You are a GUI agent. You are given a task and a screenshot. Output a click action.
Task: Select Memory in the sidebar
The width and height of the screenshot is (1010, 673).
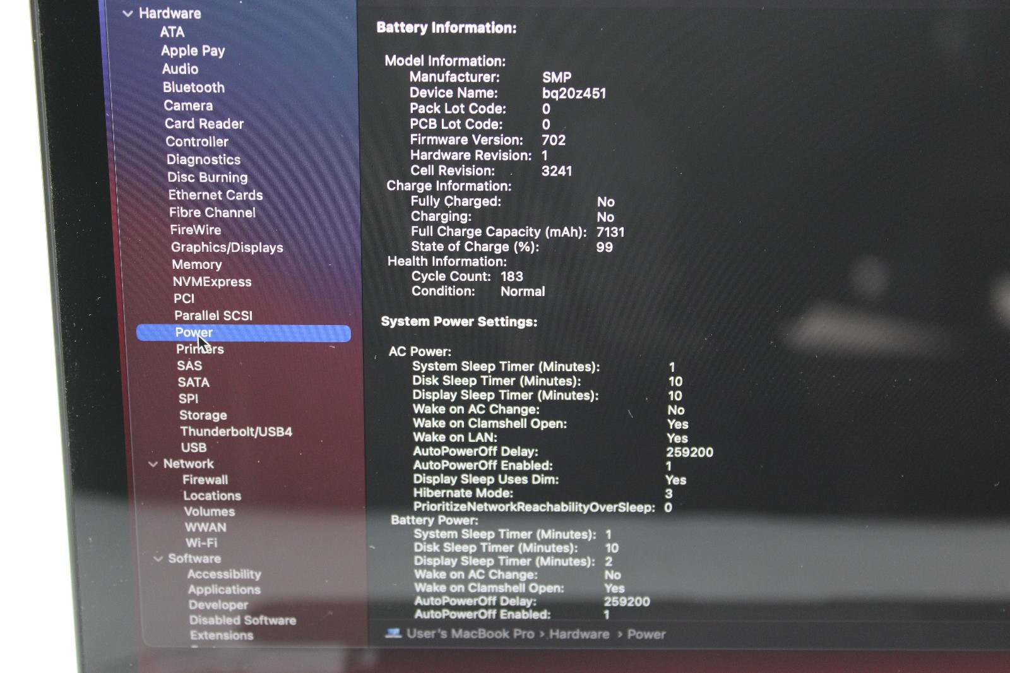pyautogui.click(x=197, y=265)
